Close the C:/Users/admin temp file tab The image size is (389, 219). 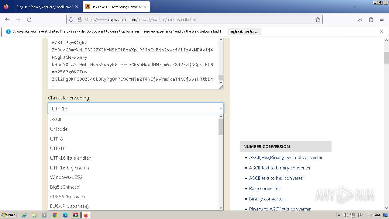[x=76, y=7]
